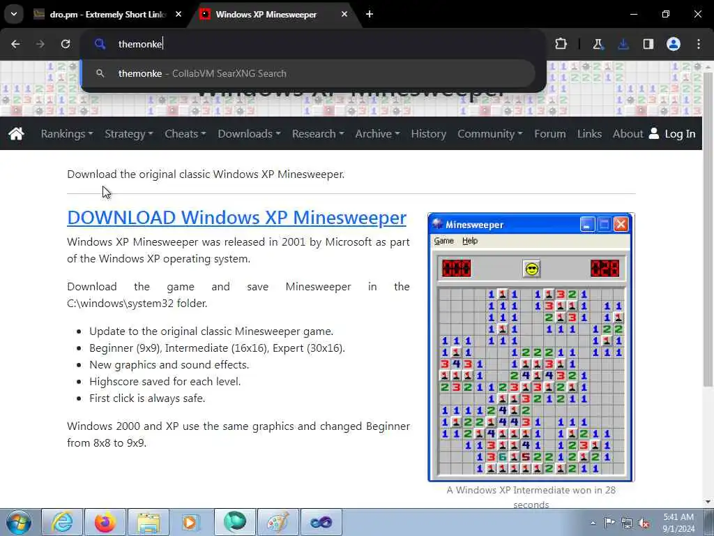Expand the Rankings dropdown menu
This screenshot has height=536, width=714.
coord(67,133)
